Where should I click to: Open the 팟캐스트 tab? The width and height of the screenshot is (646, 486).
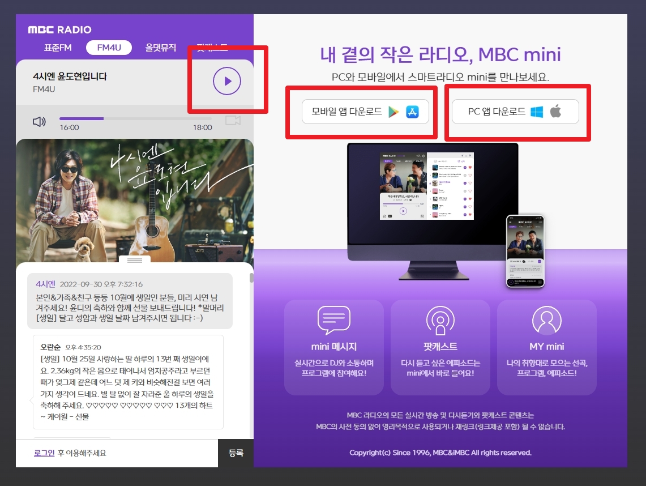(x=212, y=48)
